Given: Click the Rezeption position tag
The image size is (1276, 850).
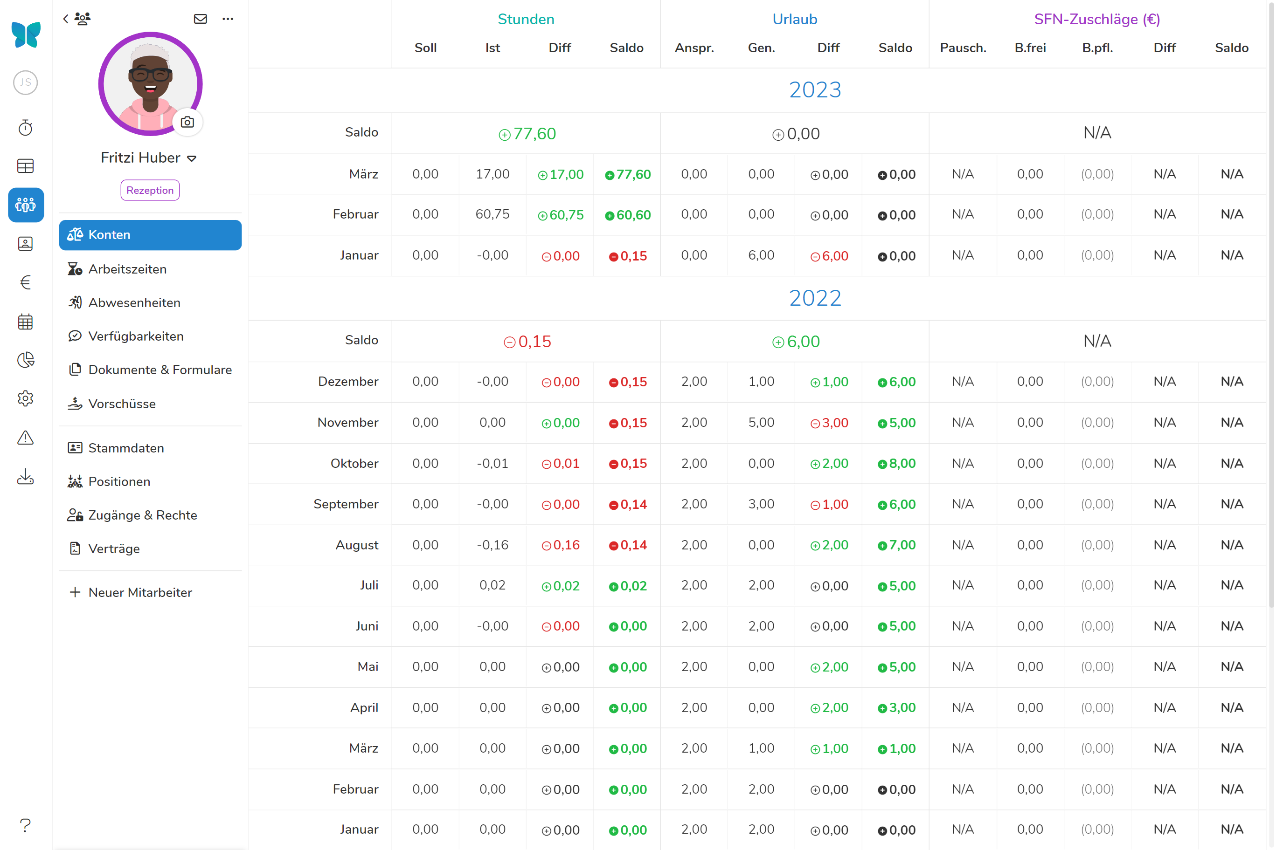Looking at the screenshot, I should click(150, 190).
